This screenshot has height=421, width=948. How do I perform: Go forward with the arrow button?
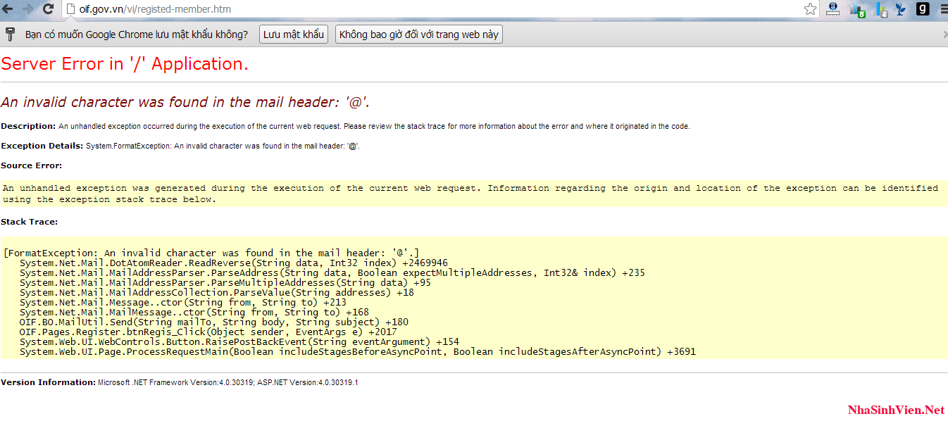pos(28,9)
